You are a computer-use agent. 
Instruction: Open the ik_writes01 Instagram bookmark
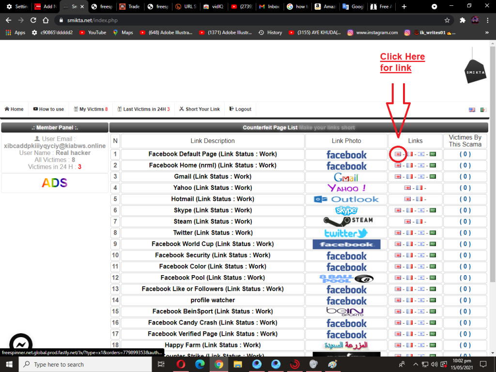click(430, 32)
